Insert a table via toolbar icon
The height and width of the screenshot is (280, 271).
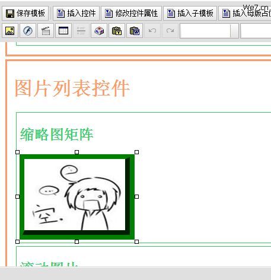pos(63,31)
